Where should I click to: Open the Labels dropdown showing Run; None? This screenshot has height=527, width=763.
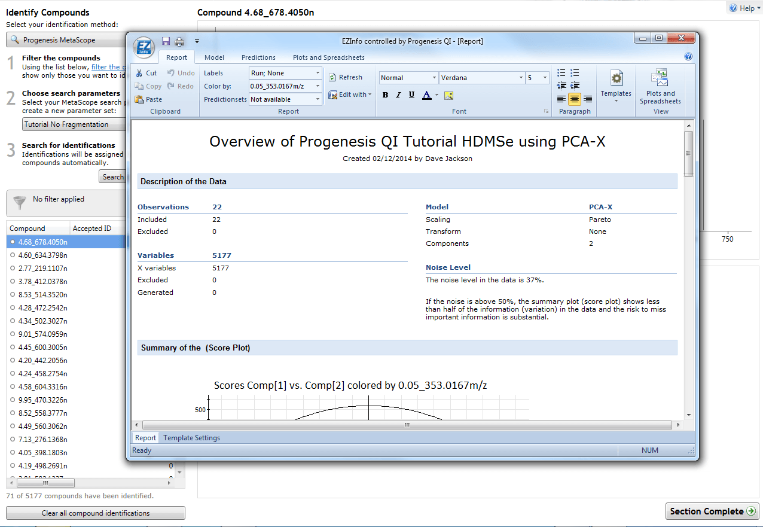[x=285, y=73]
